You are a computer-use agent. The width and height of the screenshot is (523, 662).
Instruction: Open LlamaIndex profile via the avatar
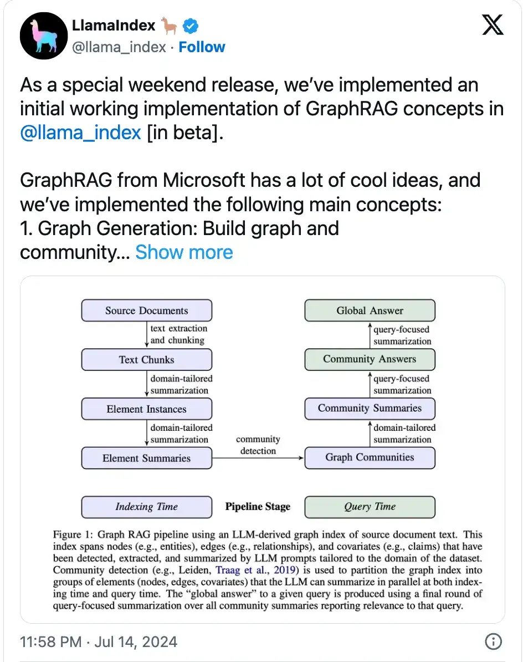[44, 35]
